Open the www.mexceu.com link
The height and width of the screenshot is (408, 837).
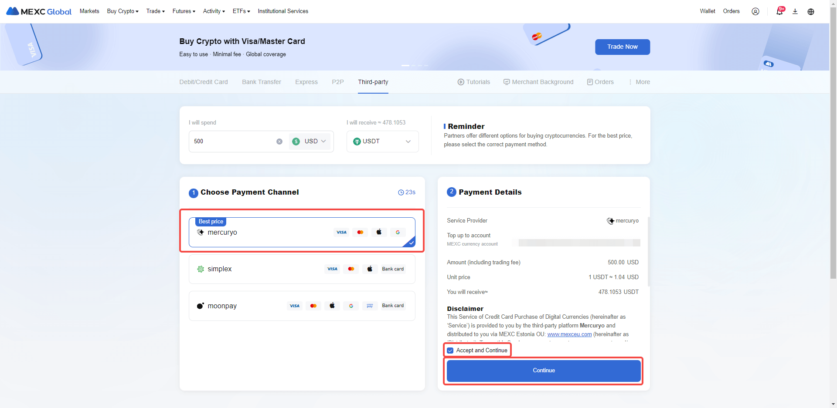pyautogui.click(x=569, y=334)
